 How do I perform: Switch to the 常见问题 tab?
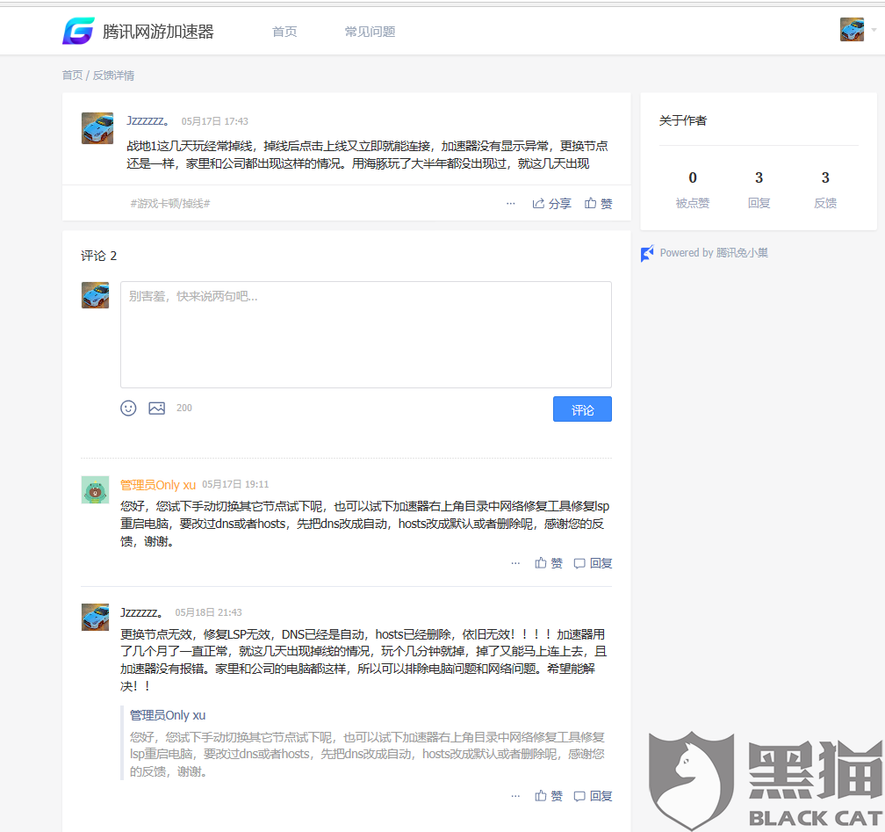(x=369, y=31)
